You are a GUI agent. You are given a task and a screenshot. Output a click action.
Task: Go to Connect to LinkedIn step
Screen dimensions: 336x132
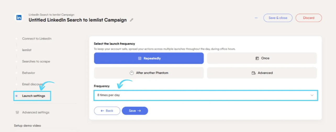pyautogui.click(x=37, y=39)
